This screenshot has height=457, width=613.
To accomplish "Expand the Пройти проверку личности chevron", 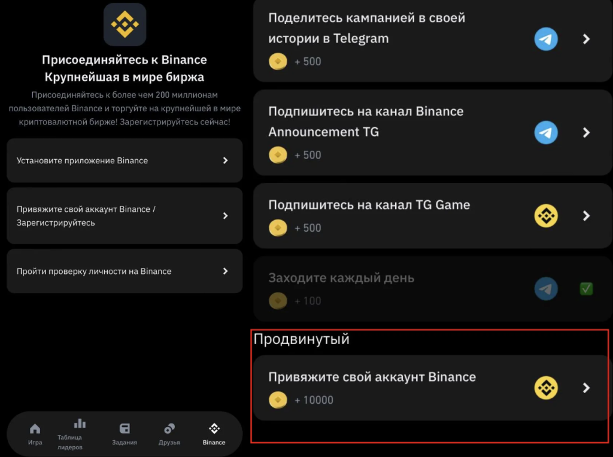I will click(225, 271).
